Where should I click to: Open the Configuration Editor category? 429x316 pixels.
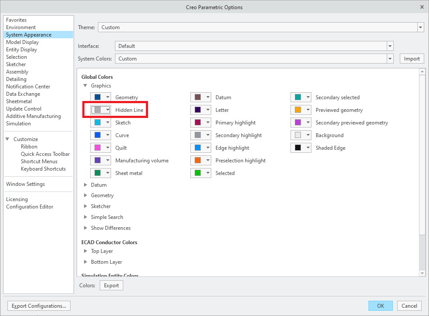(x=30, y=207)
